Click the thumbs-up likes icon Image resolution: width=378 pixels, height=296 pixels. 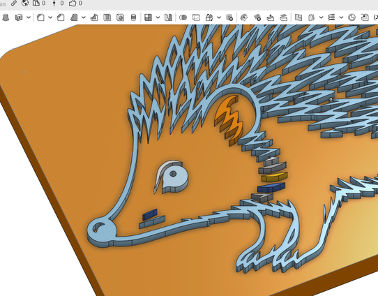pos(73,3)
